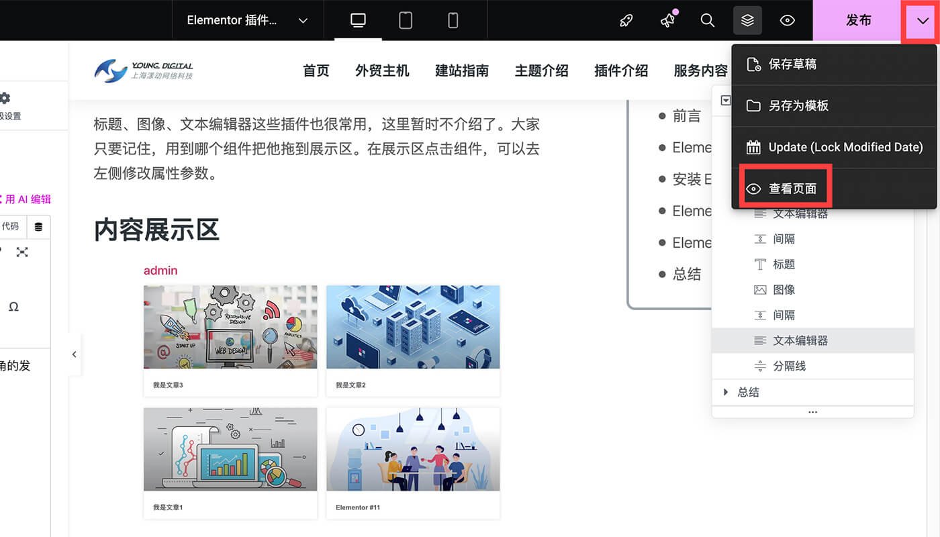
Task: Switch to desktop preview mode
Action: [x=357, y=20]
